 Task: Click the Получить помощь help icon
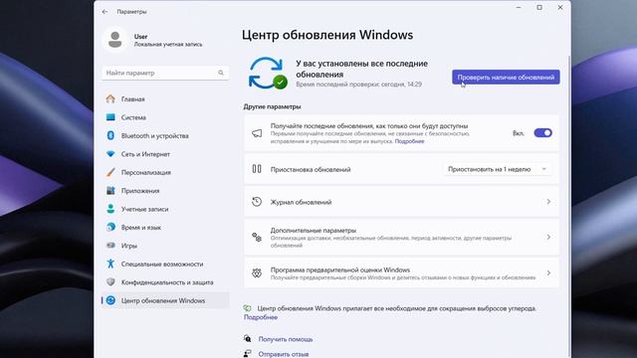coord(247,338)
